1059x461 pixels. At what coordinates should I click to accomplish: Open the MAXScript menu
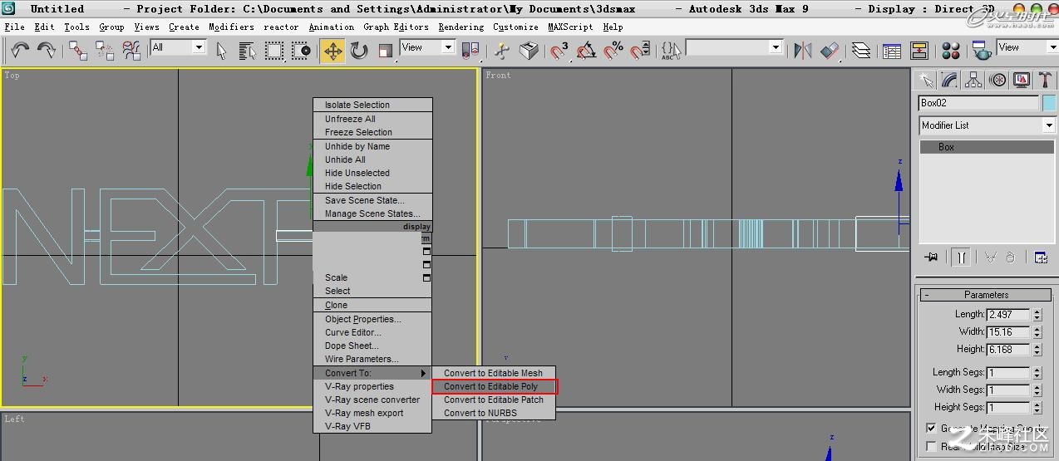(571, 27)
